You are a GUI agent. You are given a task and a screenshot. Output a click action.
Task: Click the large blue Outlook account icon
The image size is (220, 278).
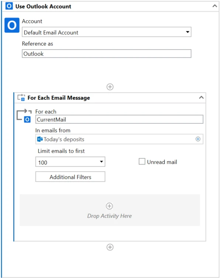coord(12,25)
